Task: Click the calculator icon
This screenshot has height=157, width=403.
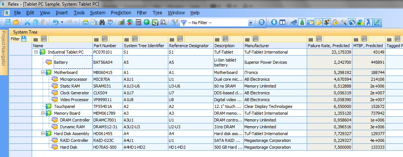Action: click(x=138, y=22)
